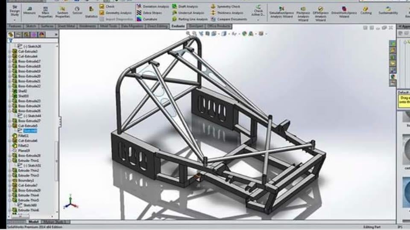Viewport: 410px width, 230px height.
Task: Expand the Boss-Extrude28 feature node
Action: tap(10, 156)
